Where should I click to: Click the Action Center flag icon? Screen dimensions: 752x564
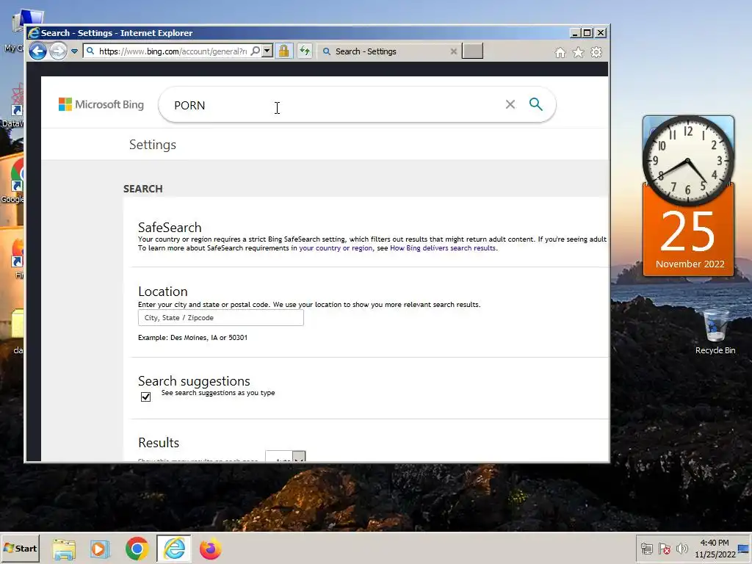[x=664, y=549]
